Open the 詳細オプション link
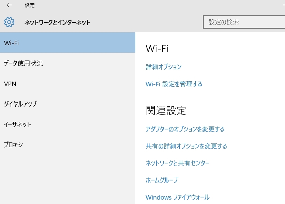Image resolution: width=285 pixels, height=204 pixels. [164, 67]
